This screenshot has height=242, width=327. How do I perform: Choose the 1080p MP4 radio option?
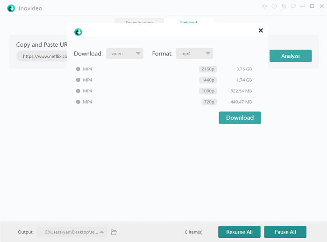(x=78, y=91)
